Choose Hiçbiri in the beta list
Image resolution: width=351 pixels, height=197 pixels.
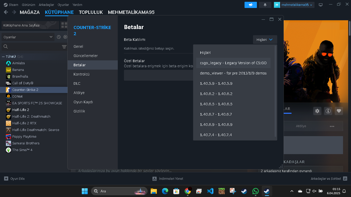pos(233,53)
